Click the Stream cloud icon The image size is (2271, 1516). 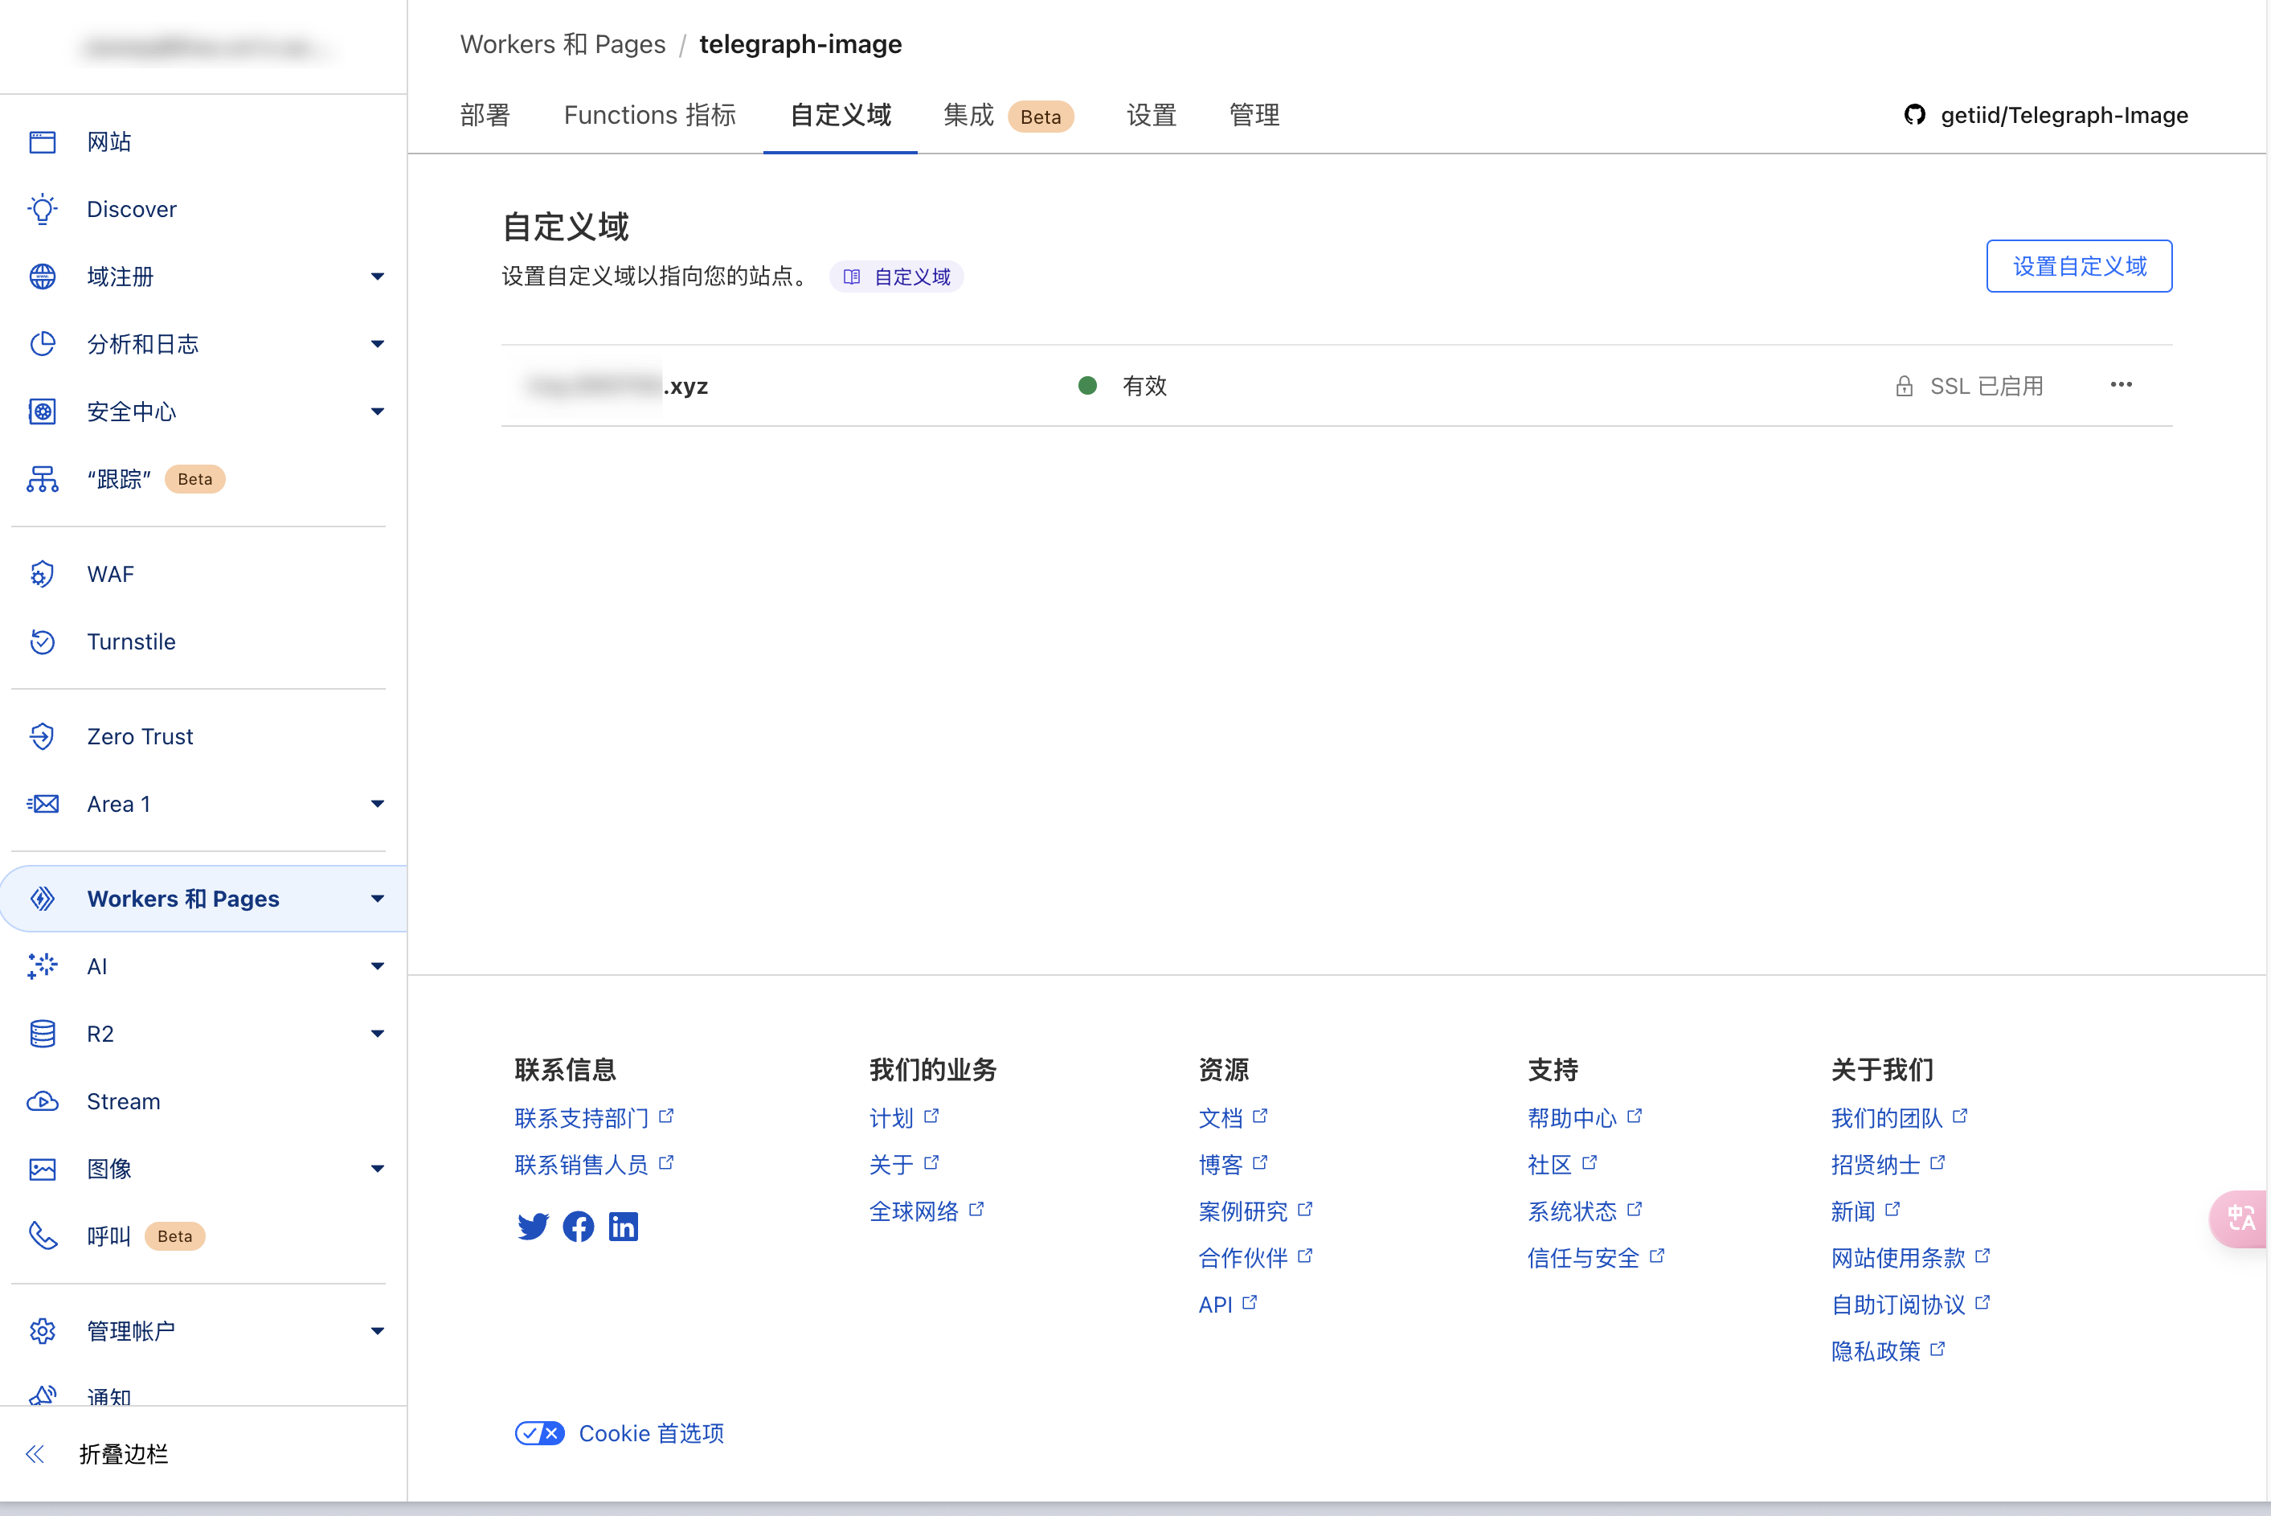coord(43,1101)
